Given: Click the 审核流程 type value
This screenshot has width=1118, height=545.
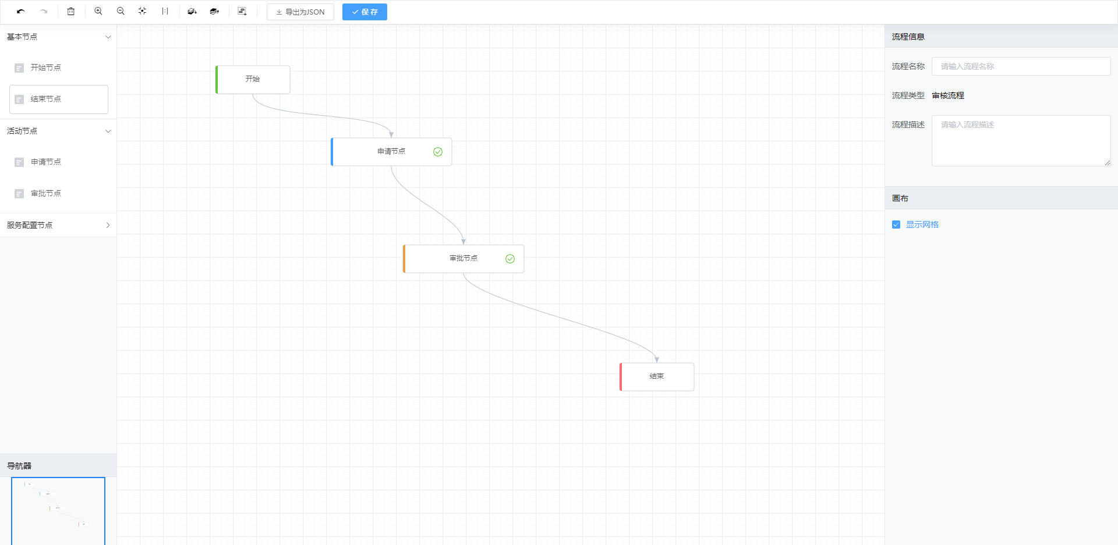Looking at the screenshot, I should pyautogui.click(x=948, y=95).
